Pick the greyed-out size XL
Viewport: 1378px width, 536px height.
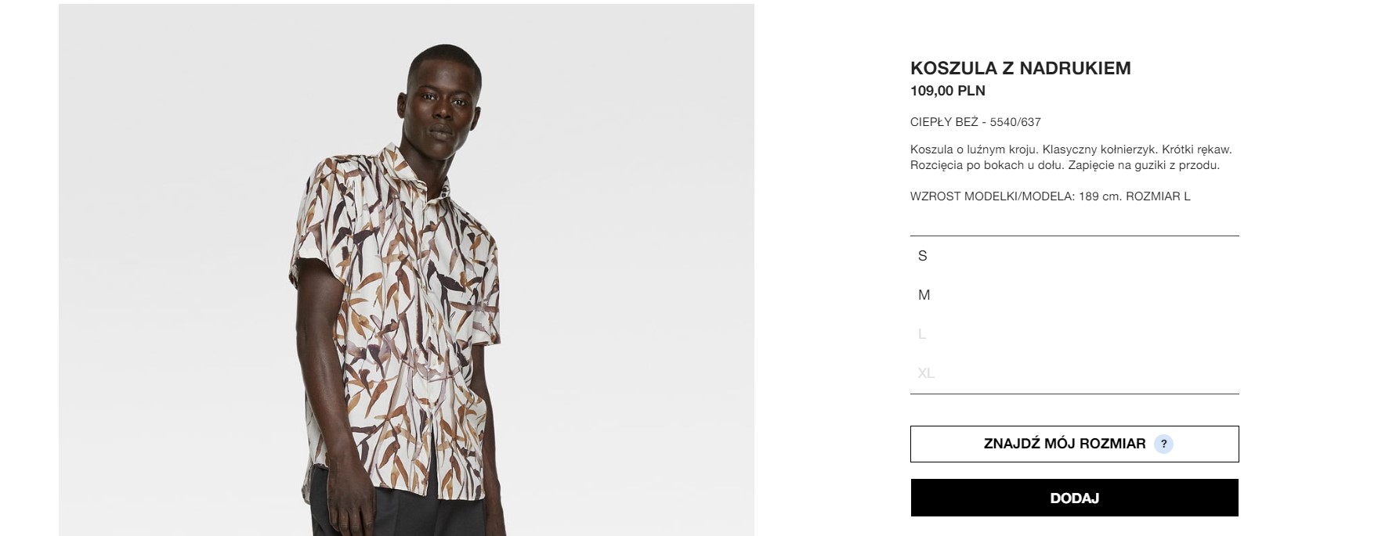point(1074,373)
